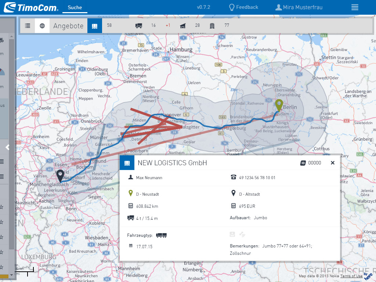Click the 58 offers count
The width and height of the screenshot is (376, 282).
click(109, 25)
